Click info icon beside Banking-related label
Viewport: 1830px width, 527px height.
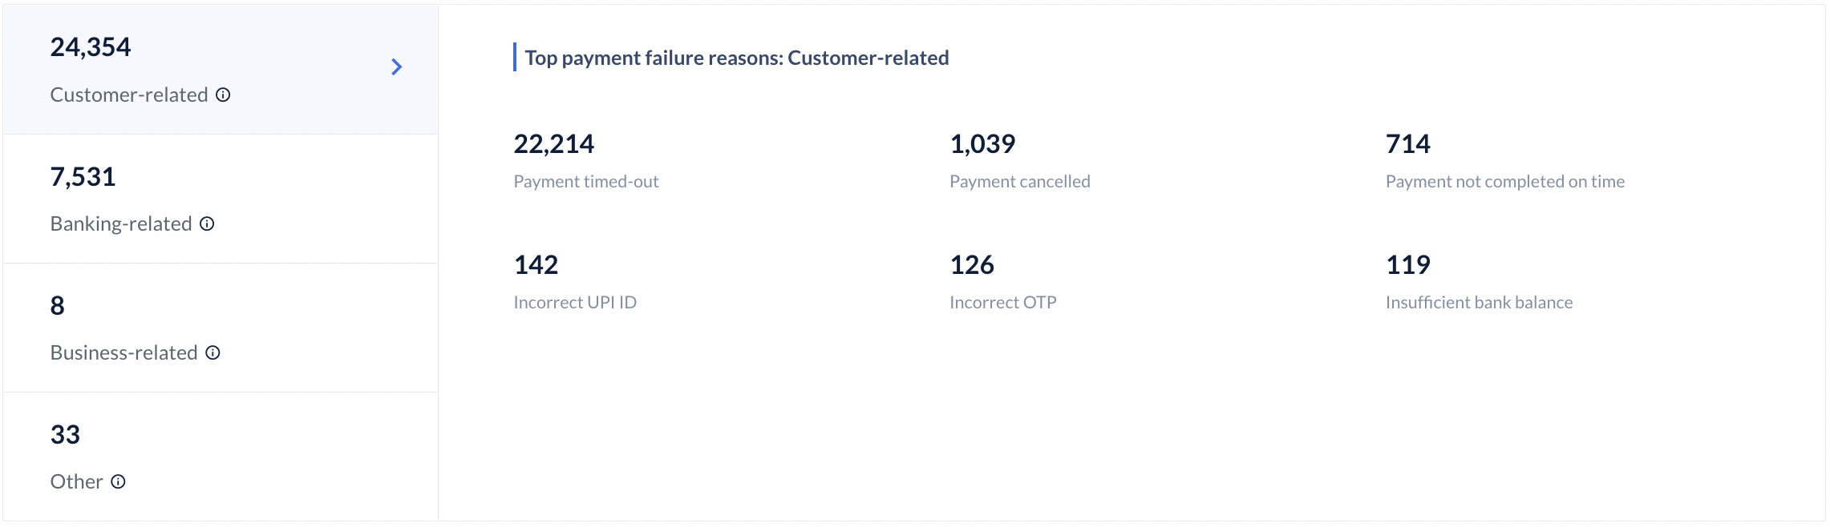tap(207, 224)
